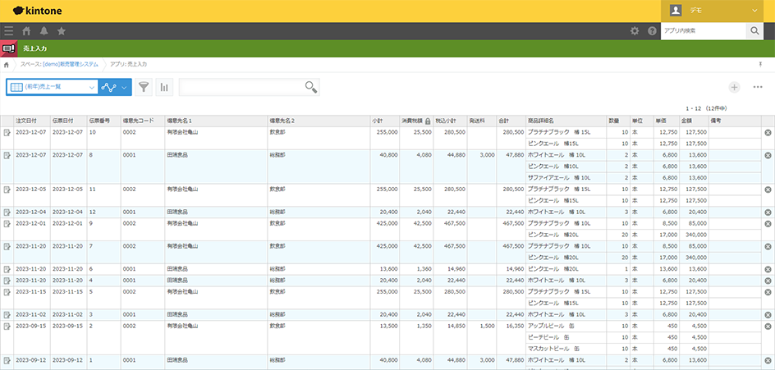Add new record with plus button
This screenshot has height=370, width=775.
click(x=734, y=87)
